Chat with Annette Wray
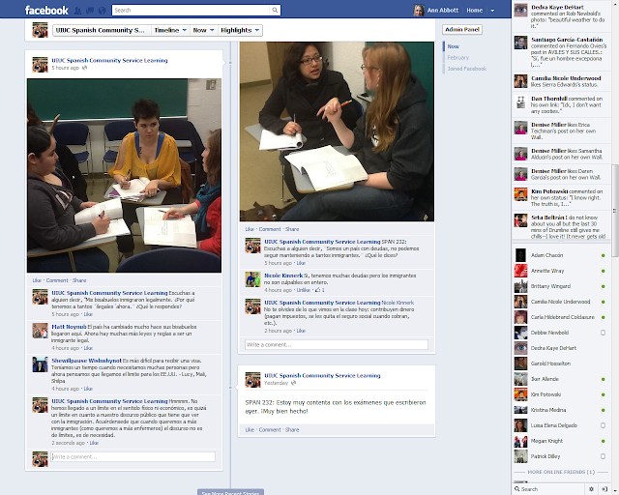This screenshot has width=619, height=495. pos(561,271)
